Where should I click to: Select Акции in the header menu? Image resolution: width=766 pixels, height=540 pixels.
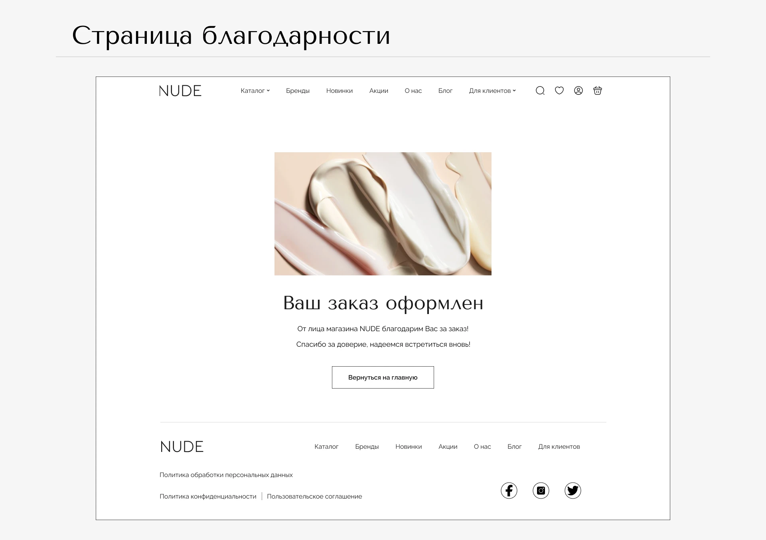coord(378,91)
